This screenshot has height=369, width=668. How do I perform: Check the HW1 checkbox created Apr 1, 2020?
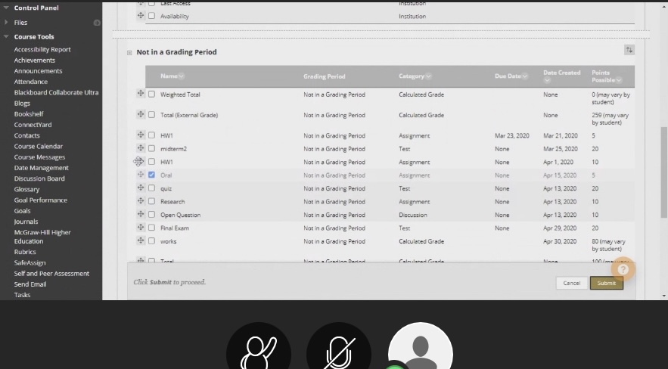(151, 161)
